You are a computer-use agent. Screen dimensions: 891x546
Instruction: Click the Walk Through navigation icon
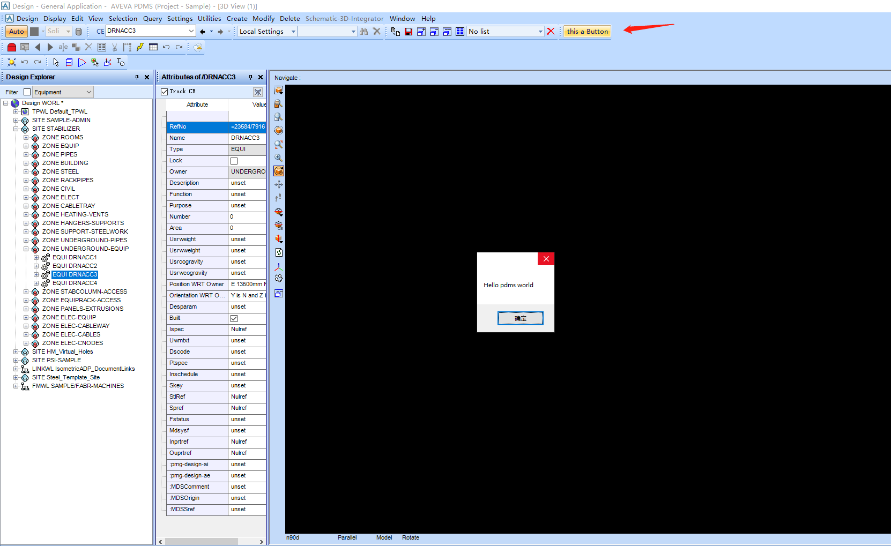[x=279, y=197]
